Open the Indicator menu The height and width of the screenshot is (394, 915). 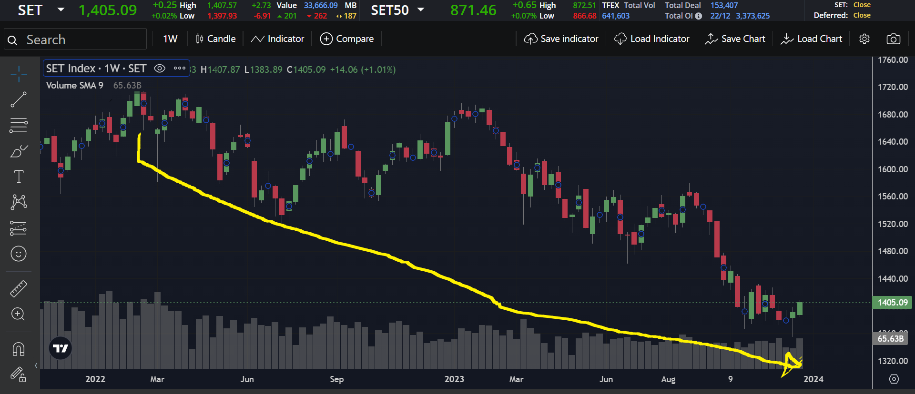click(x=277, y=39)
